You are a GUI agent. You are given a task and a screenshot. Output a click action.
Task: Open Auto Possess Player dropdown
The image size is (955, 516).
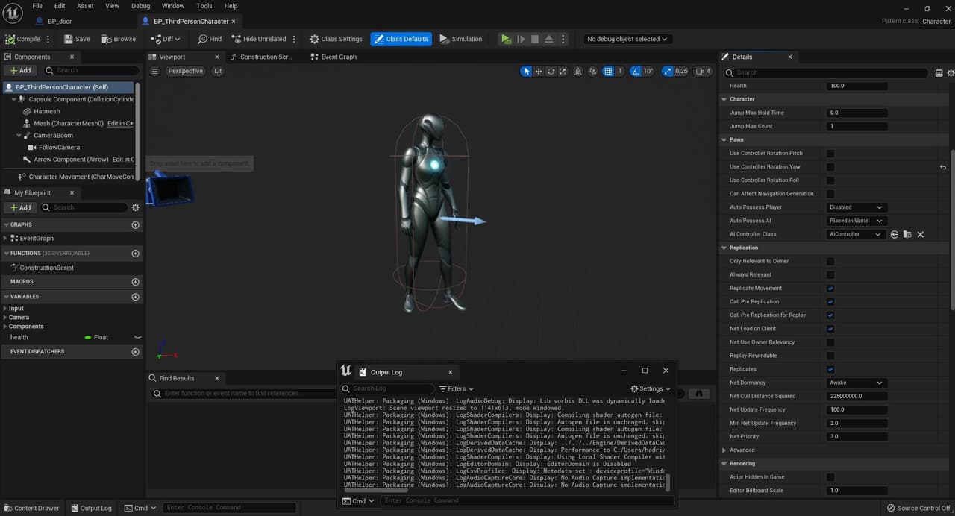(x=857, y=207)
